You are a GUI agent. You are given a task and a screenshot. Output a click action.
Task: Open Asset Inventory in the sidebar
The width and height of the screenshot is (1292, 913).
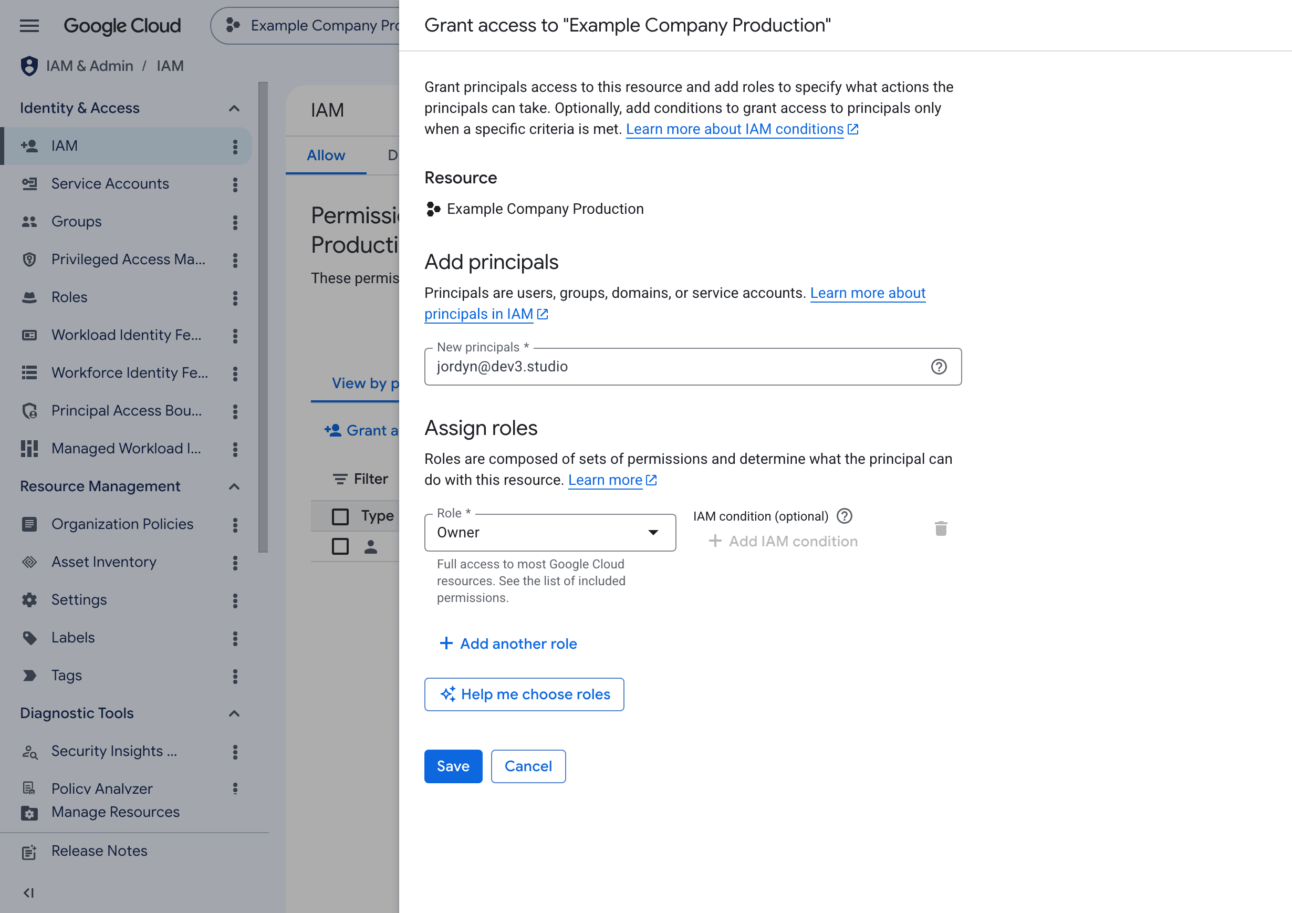(126, 562)
